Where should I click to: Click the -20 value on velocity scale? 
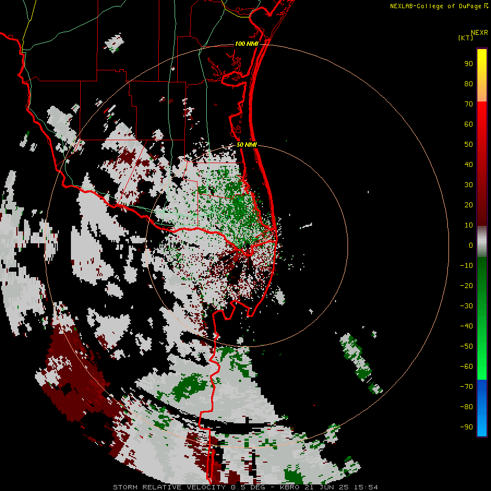[466, 285]
